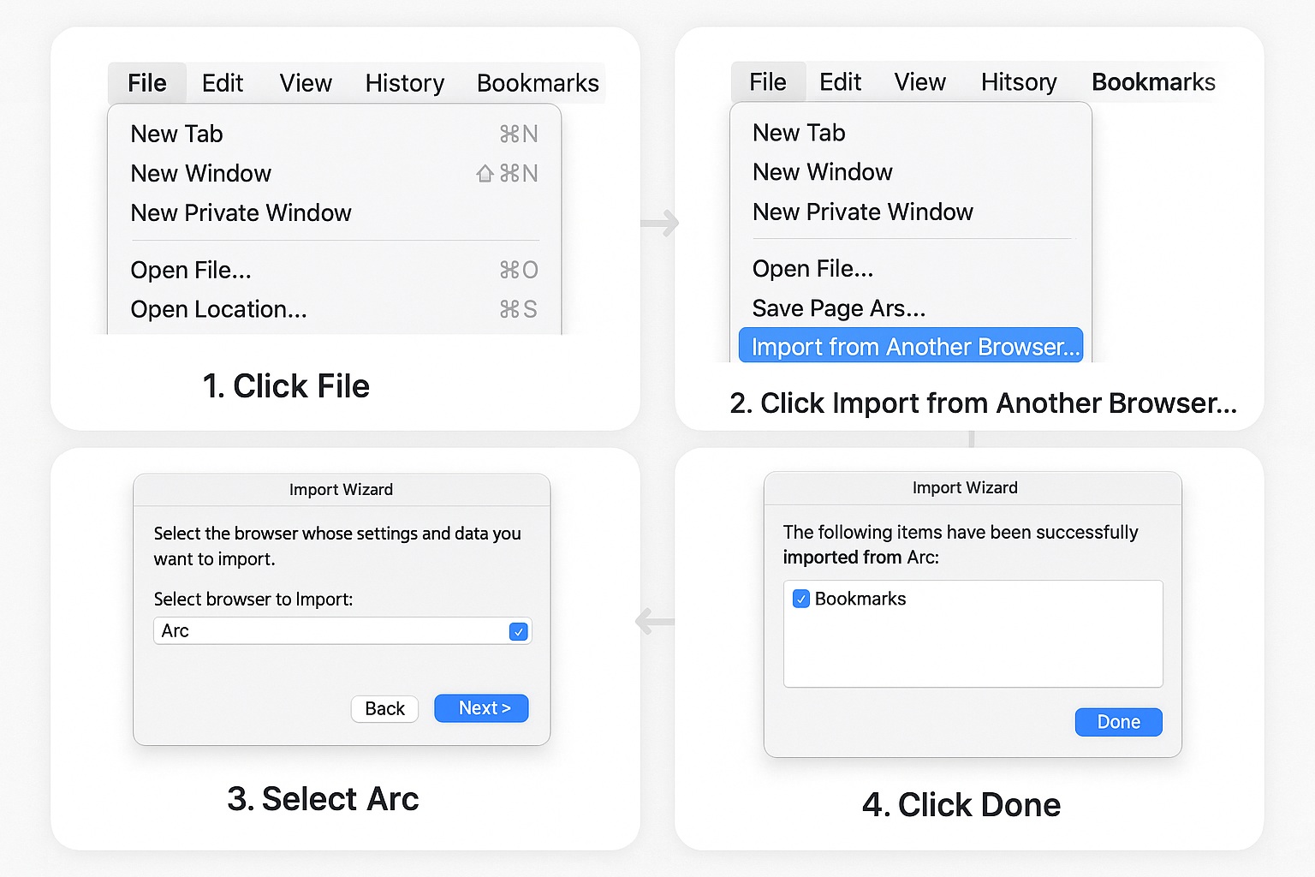Click Import Wizard title in Select browser dialog
This screenshot has height=877, width=1315.
341,490
